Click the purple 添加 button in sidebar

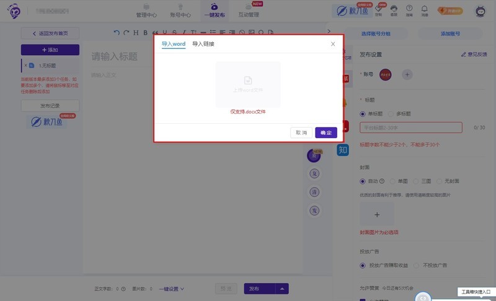pos(50,50)
